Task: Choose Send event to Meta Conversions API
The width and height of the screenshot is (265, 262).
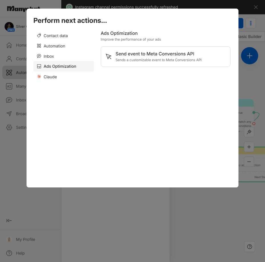Action: (x=165, y=57)
